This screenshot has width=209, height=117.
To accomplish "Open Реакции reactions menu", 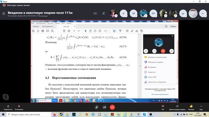I will click(191, 108).
